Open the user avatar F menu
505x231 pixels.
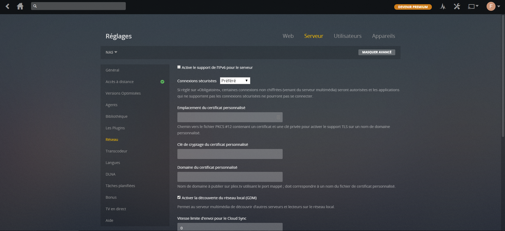491,6
